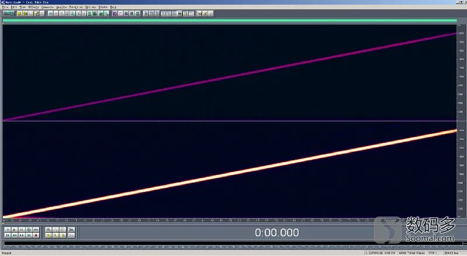Open the Favorites menu
Image resolution: width=467 pixels, height=256 pixels.
click(76, 7)
